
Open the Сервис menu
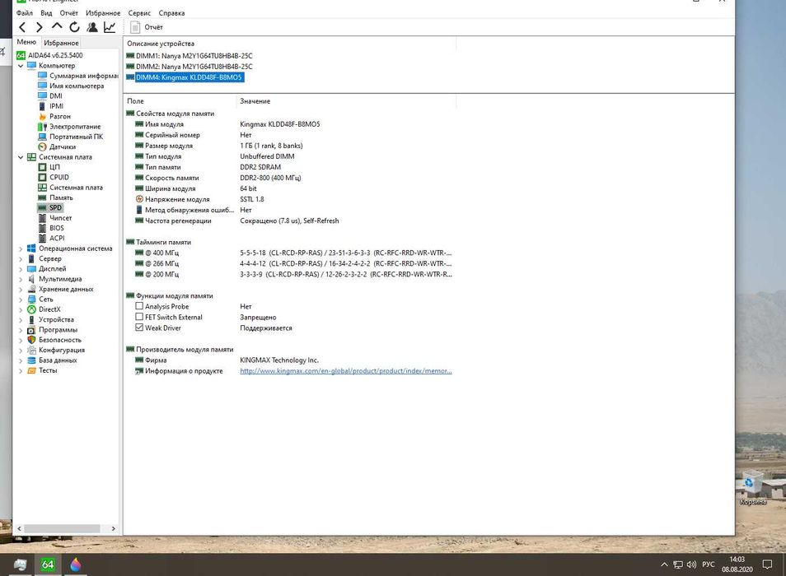[139, 13]
